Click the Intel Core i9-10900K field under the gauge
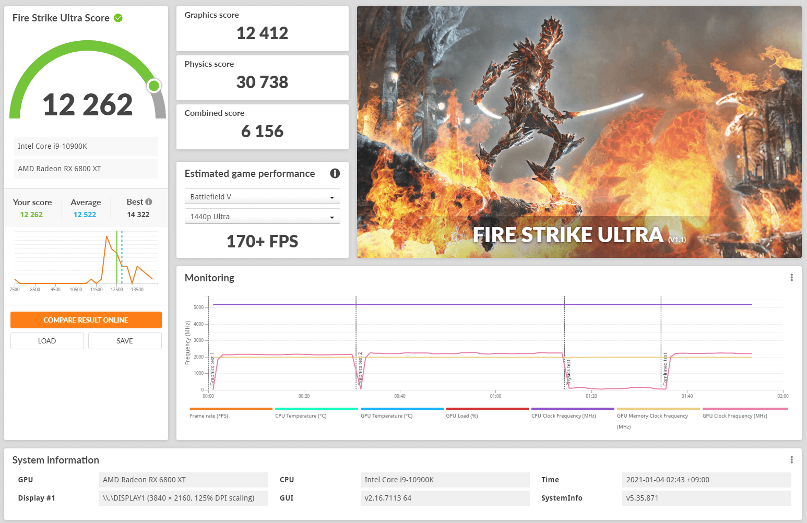Screen dimensions: 807x523 (x=86, y=146)
